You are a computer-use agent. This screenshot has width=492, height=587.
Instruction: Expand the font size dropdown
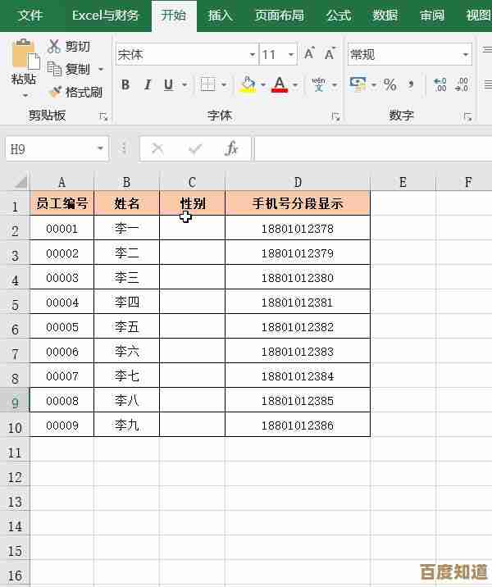pyautogui.click(x=291, y=55)
